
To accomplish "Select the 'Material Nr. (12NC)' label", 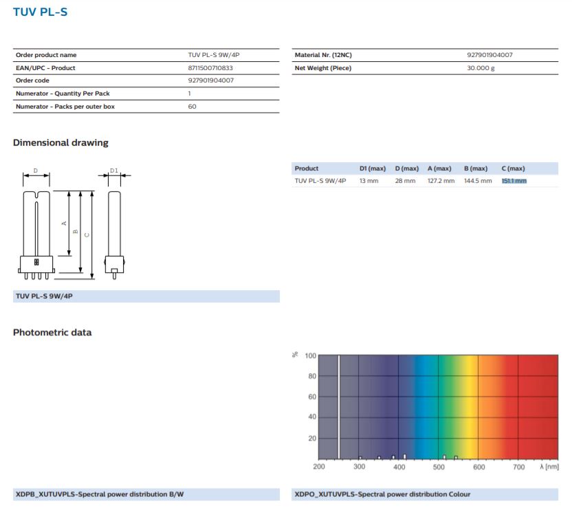I will 323,55.
